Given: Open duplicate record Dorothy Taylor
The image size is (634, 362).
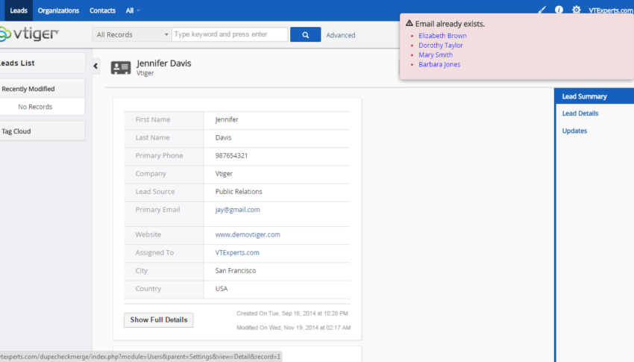Looking at the screenshot, I should point(440,46).
